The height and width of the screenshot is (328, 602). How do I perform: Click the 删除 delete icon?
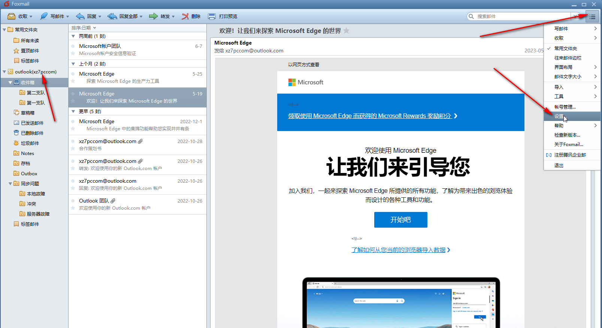(x=185, y=16)
